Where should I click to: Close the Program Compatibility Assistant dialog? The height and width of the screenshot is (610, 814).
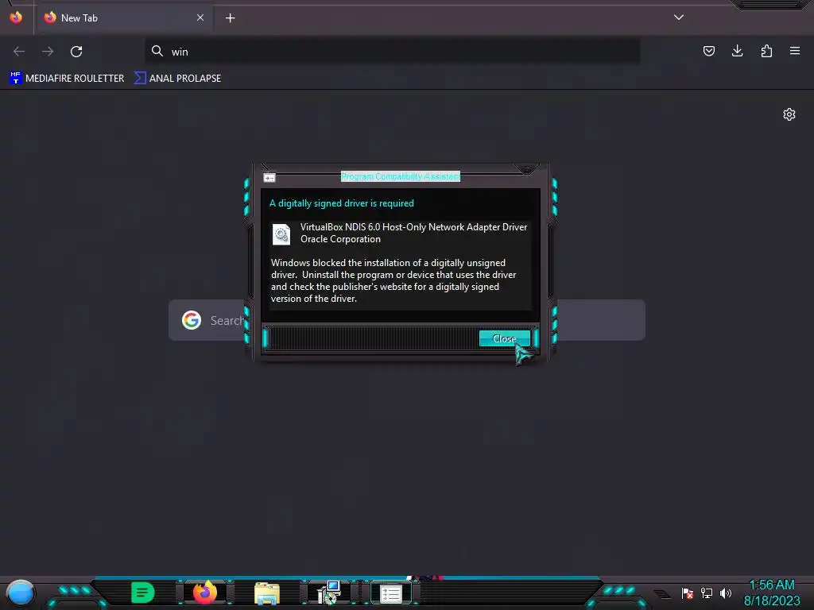pos(504,338)
